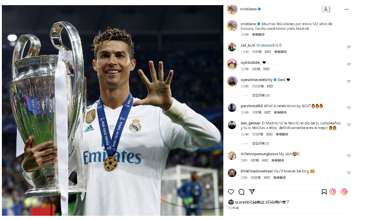Expand the 1 reply under iam_geimer
Image resolution: width=366 pixels, height=220 pixels.
point(261,144)
